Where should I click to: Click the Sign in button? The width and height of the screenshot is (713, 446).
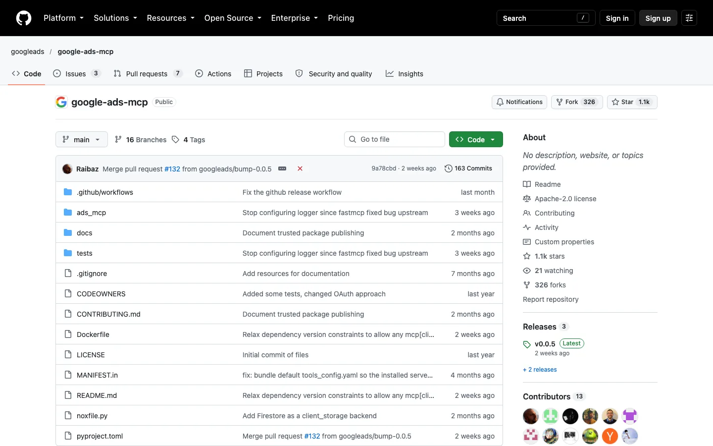coord(617,18)
